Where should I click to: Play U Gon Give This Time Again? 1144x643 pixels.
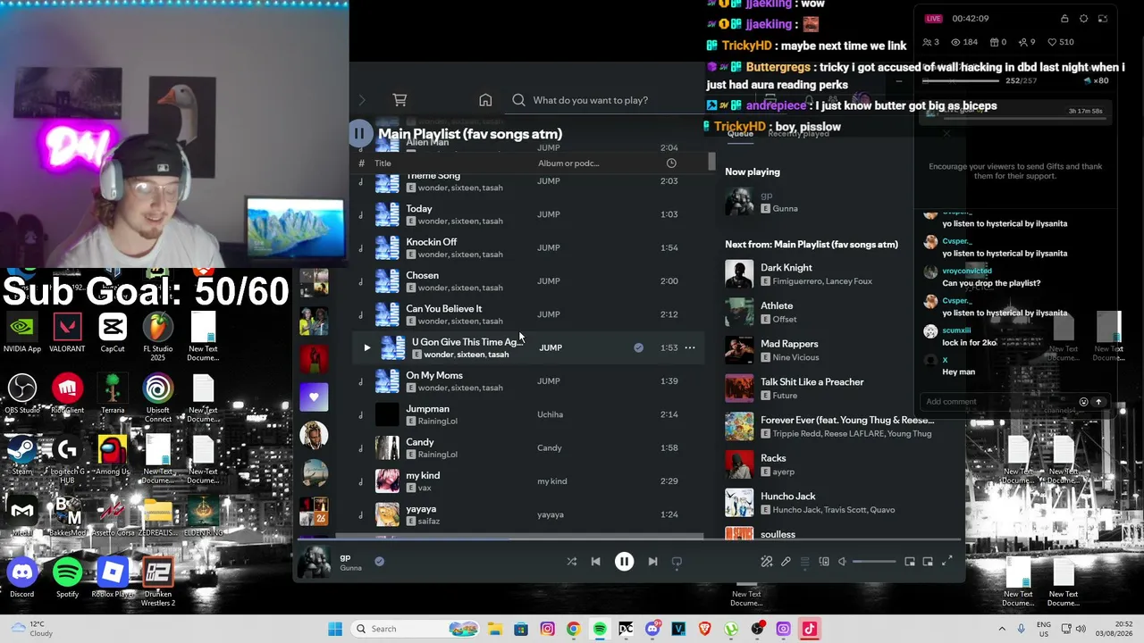[366, 347]
